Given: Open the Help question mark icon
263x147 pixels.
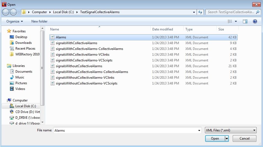Looking at the screenshot, I should 255,21.
